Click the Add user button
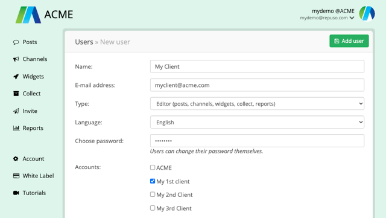Image resolution: width=386 pixels, height=218 pixels. (349, 41)
